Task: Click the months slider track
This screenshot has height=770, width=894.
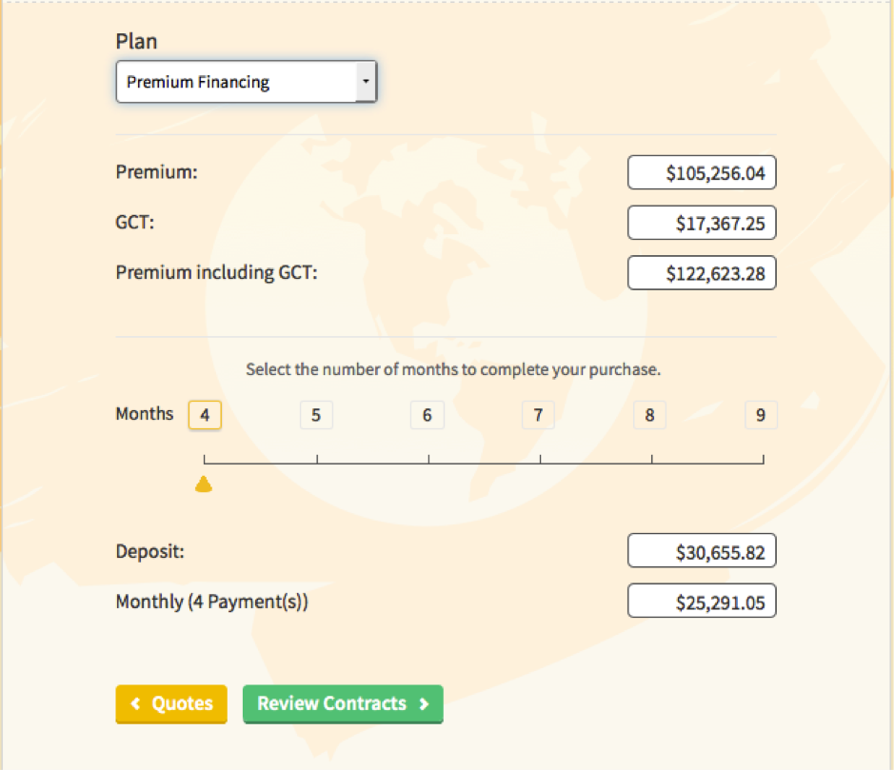Action: 484,464
